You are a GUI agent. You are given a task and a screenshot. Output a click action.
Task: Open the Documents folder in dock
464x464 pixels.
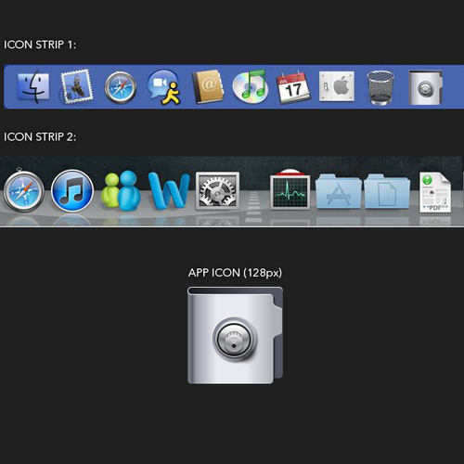[387, 191]
